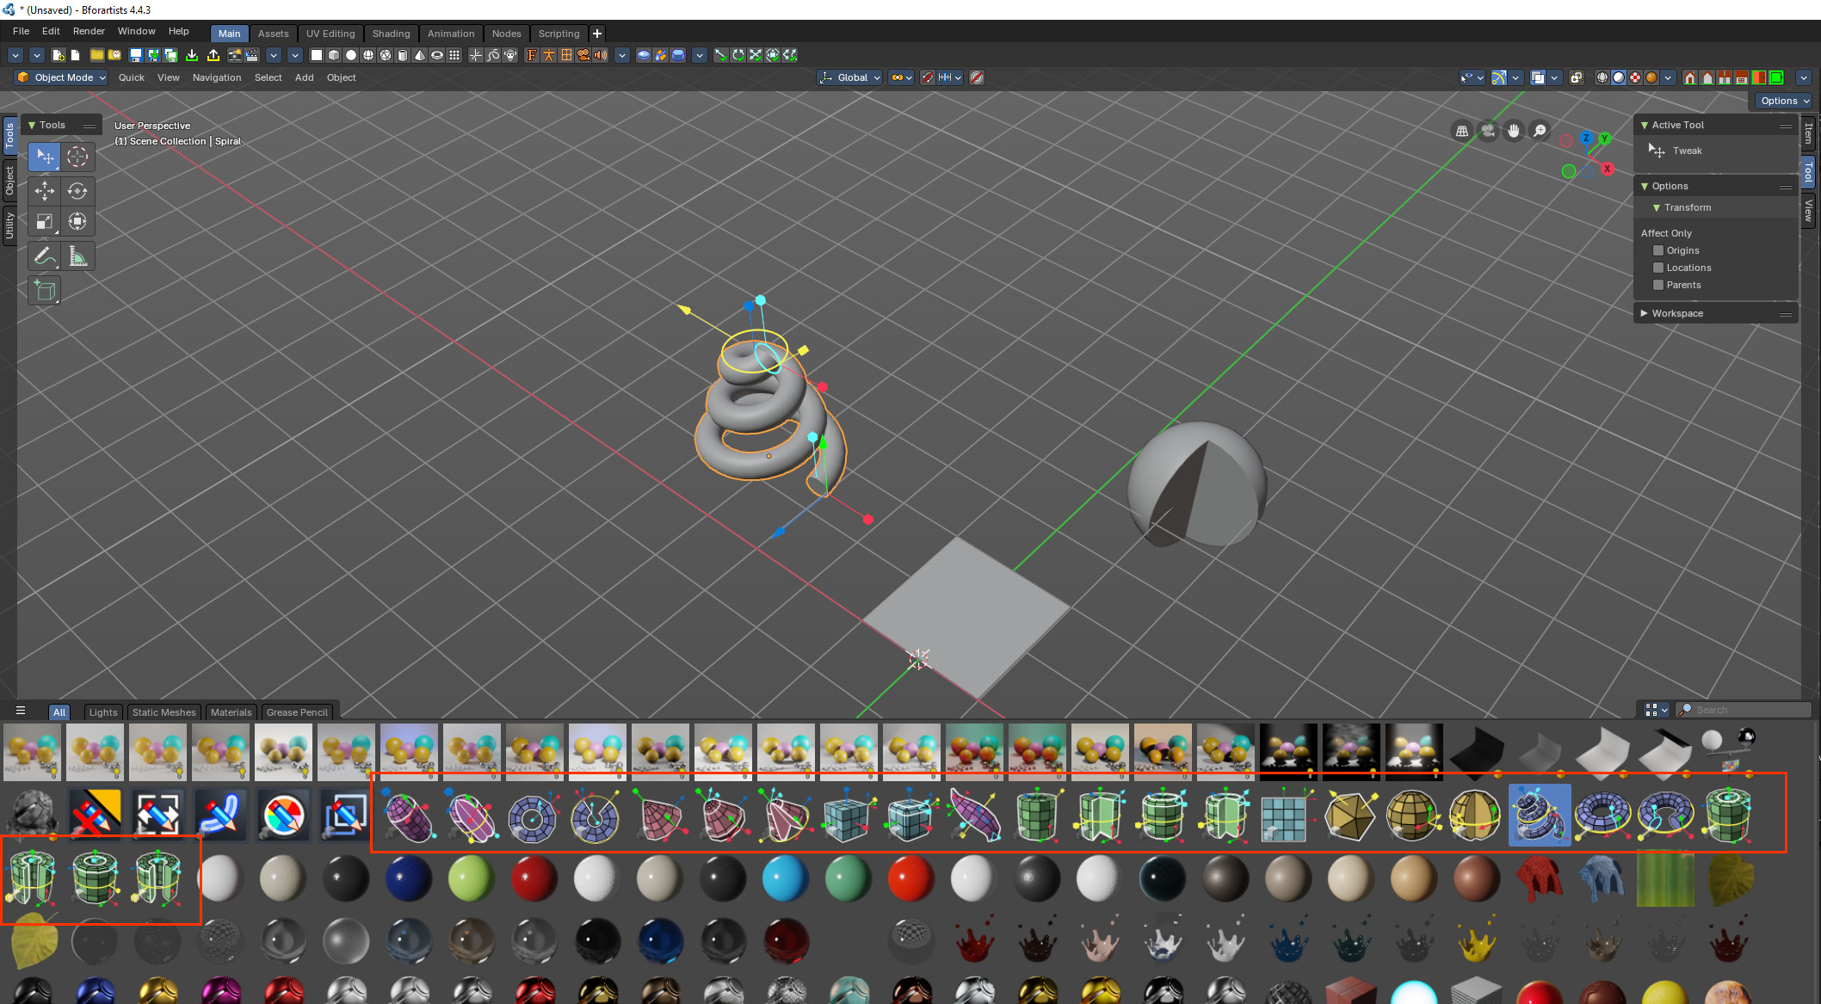Check the Parents option

tap(1658, 285)
